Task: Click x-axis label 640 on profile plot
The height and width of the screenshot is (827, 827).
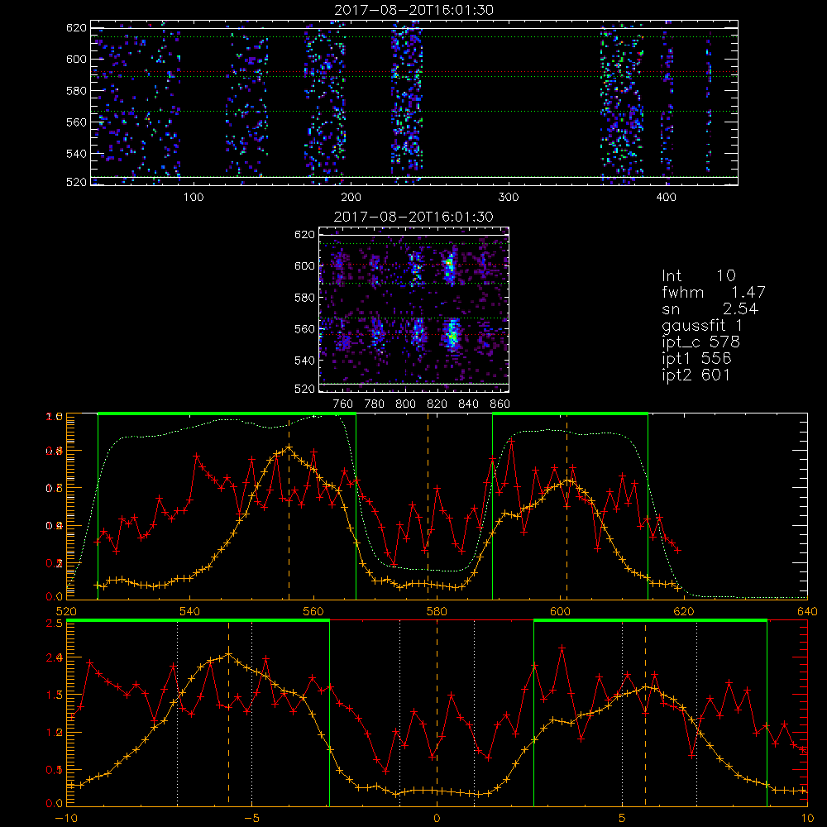Action: (807, 612)
